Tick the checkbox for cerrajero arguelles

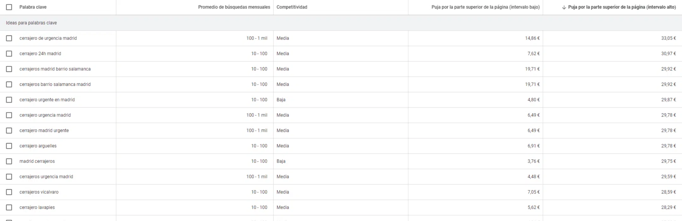[x=9, y=146]
